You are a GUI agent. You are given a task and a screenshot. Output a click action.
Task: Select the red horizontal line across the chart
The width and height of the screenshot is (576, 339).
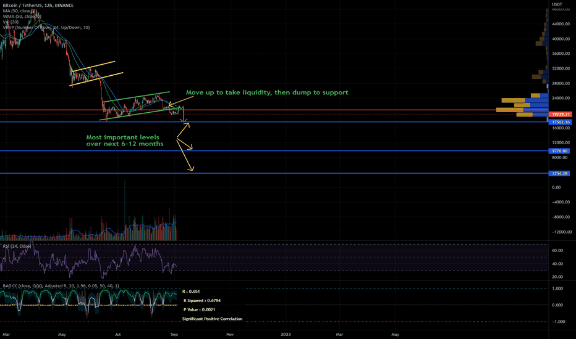[x=274, y=110]
